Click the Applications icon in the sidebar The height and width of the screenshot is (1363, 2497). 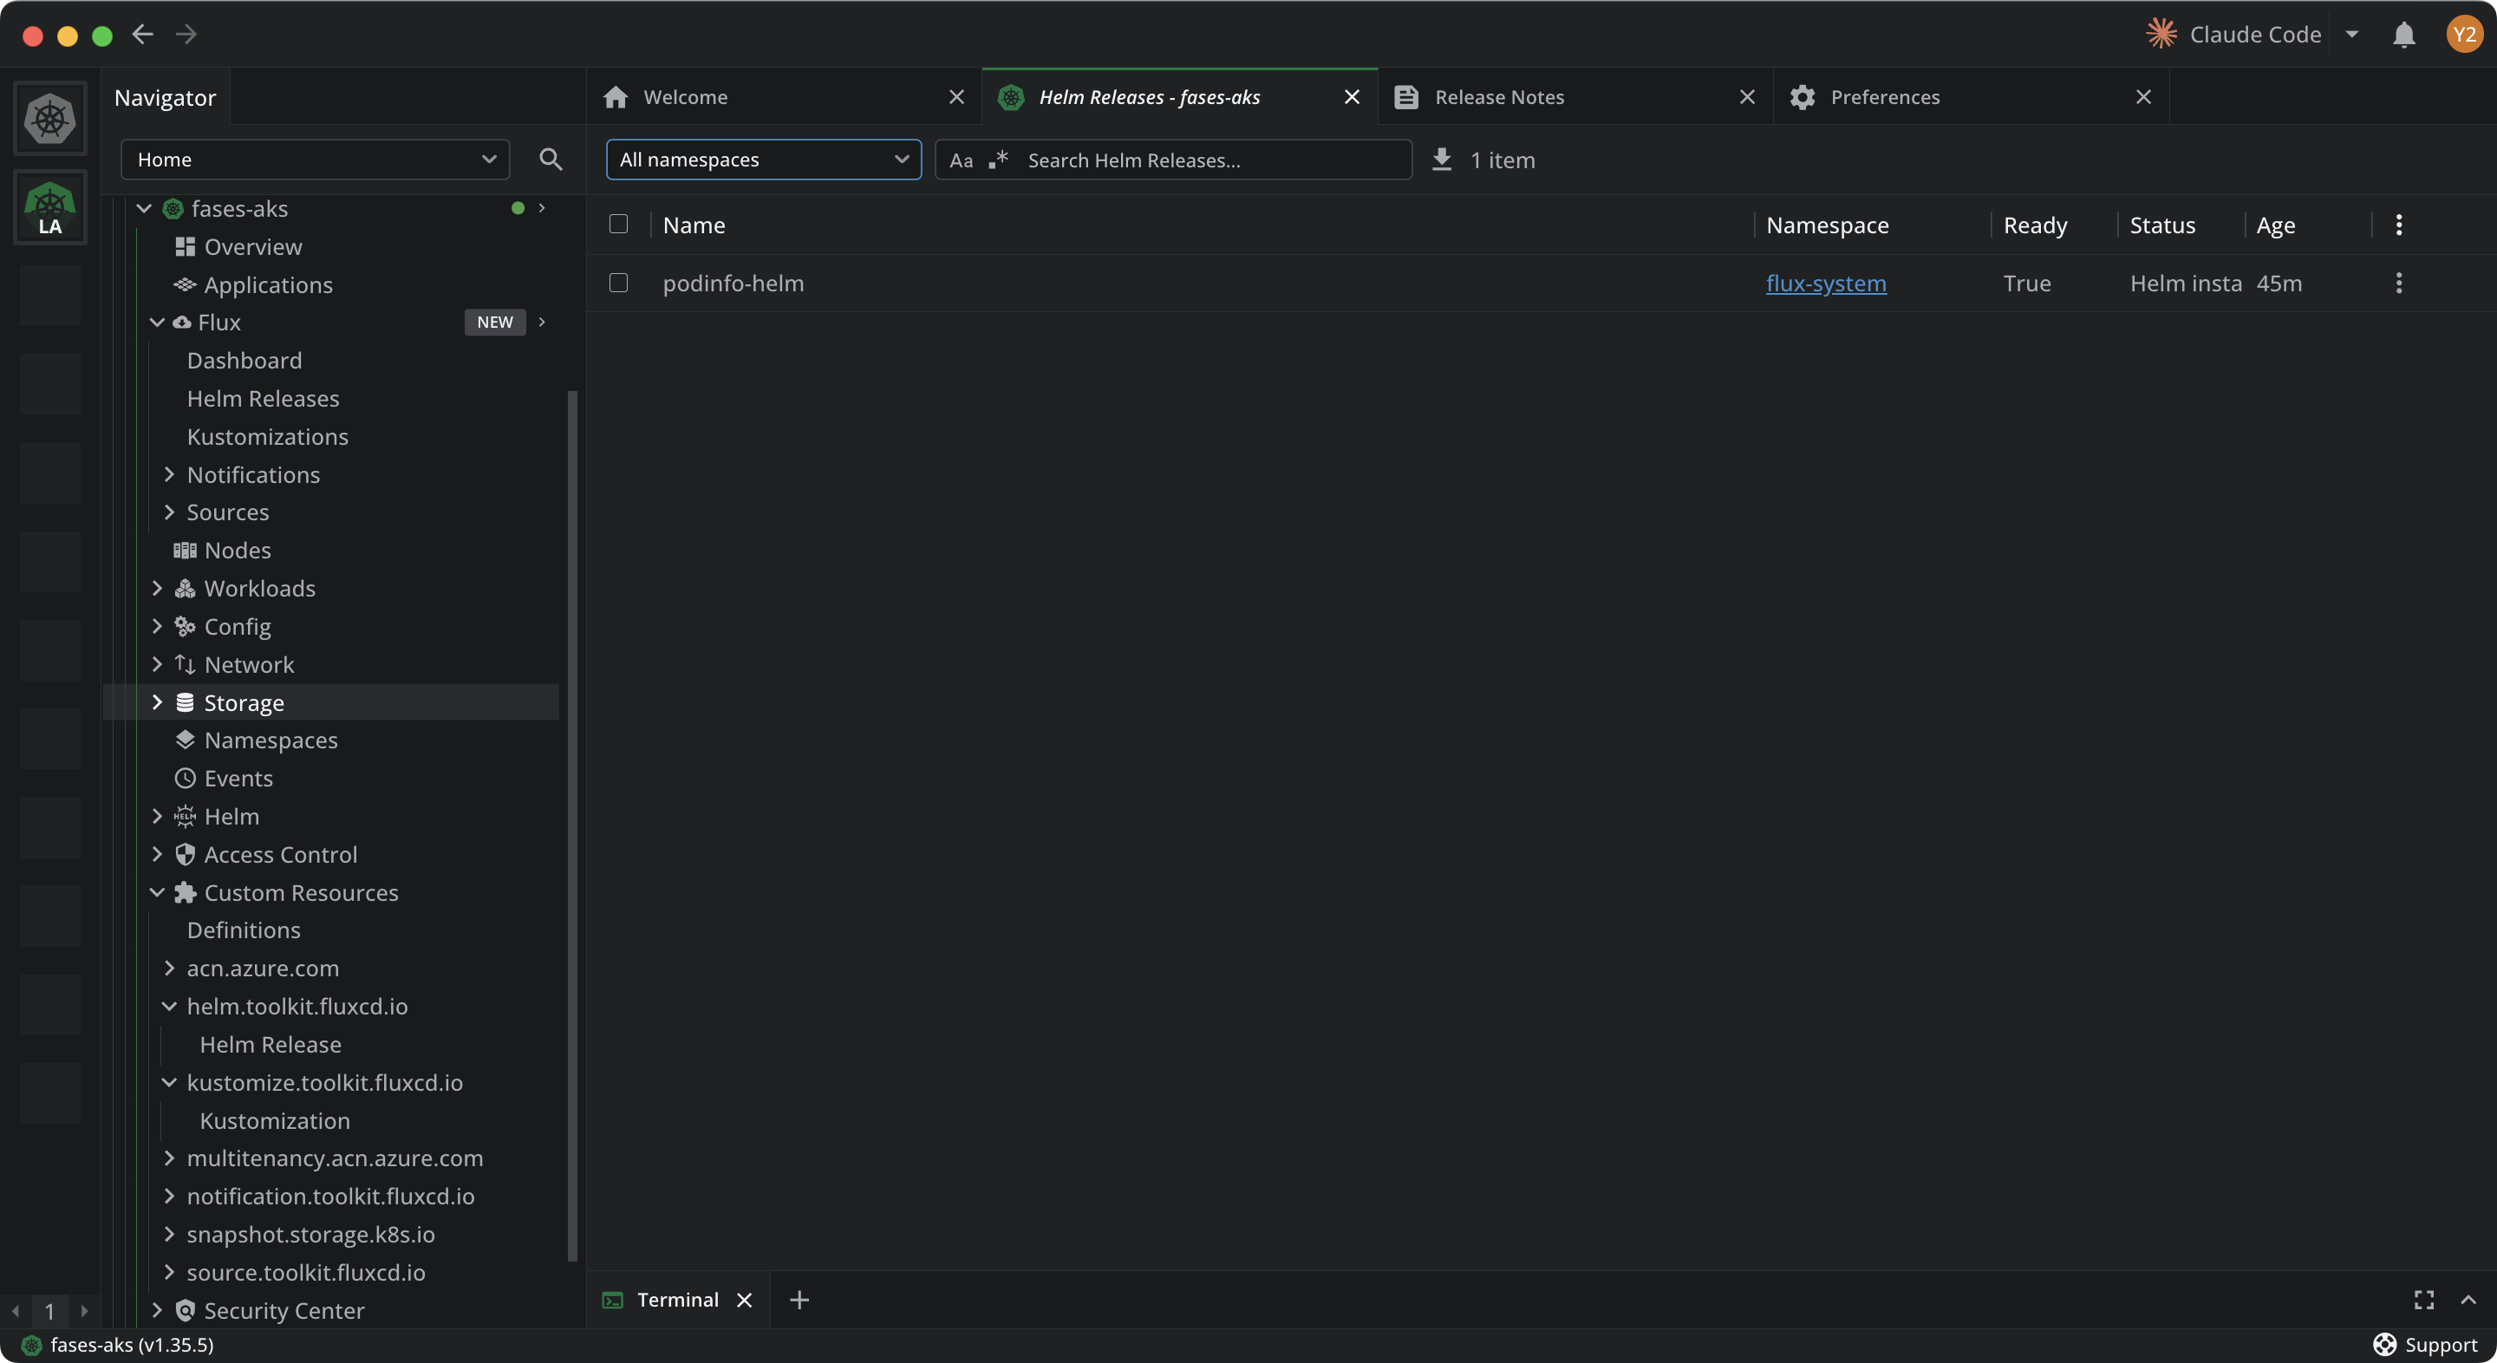click(184, 285)
